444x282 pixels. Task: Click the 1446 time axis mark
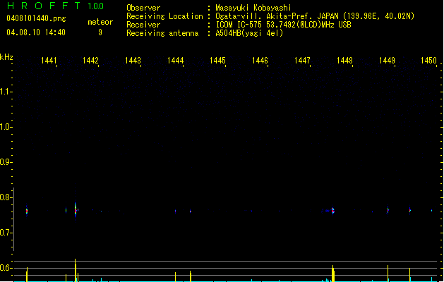tap(260, 61)
